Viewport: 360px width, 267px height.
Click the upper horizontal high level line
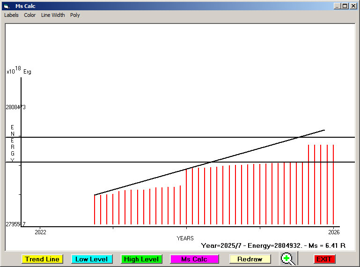(140, 137)
